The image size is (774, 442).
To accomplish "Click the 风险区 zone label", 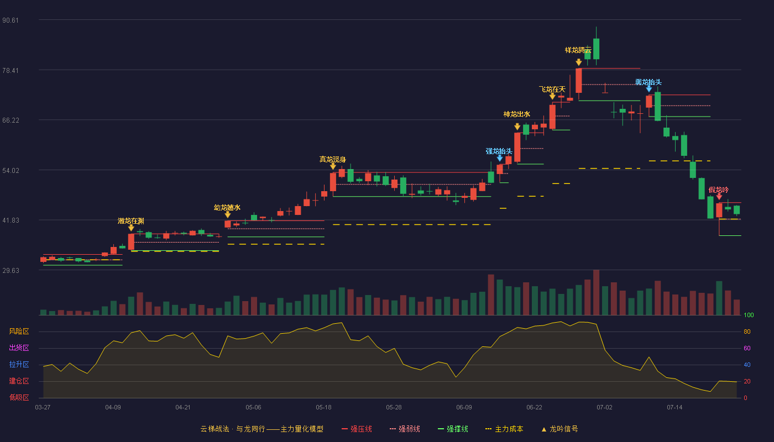I will pyautogui.click(x=19, y=331).
